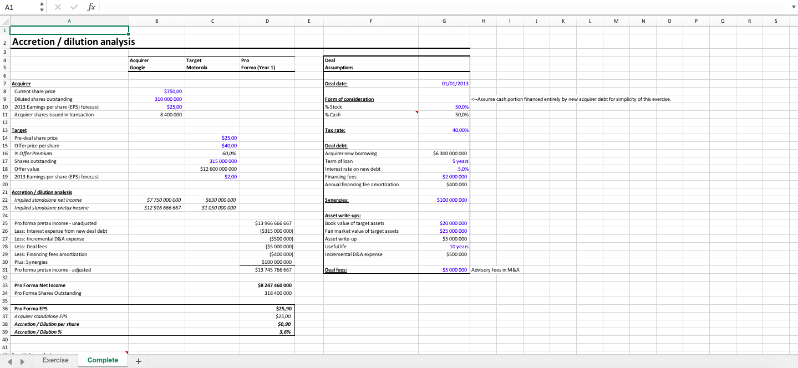Image resolution: width=798 pixels, height=368 pixels.
Task: Select the offer premium 60,0% cell
Action: (x=212, y=153)
